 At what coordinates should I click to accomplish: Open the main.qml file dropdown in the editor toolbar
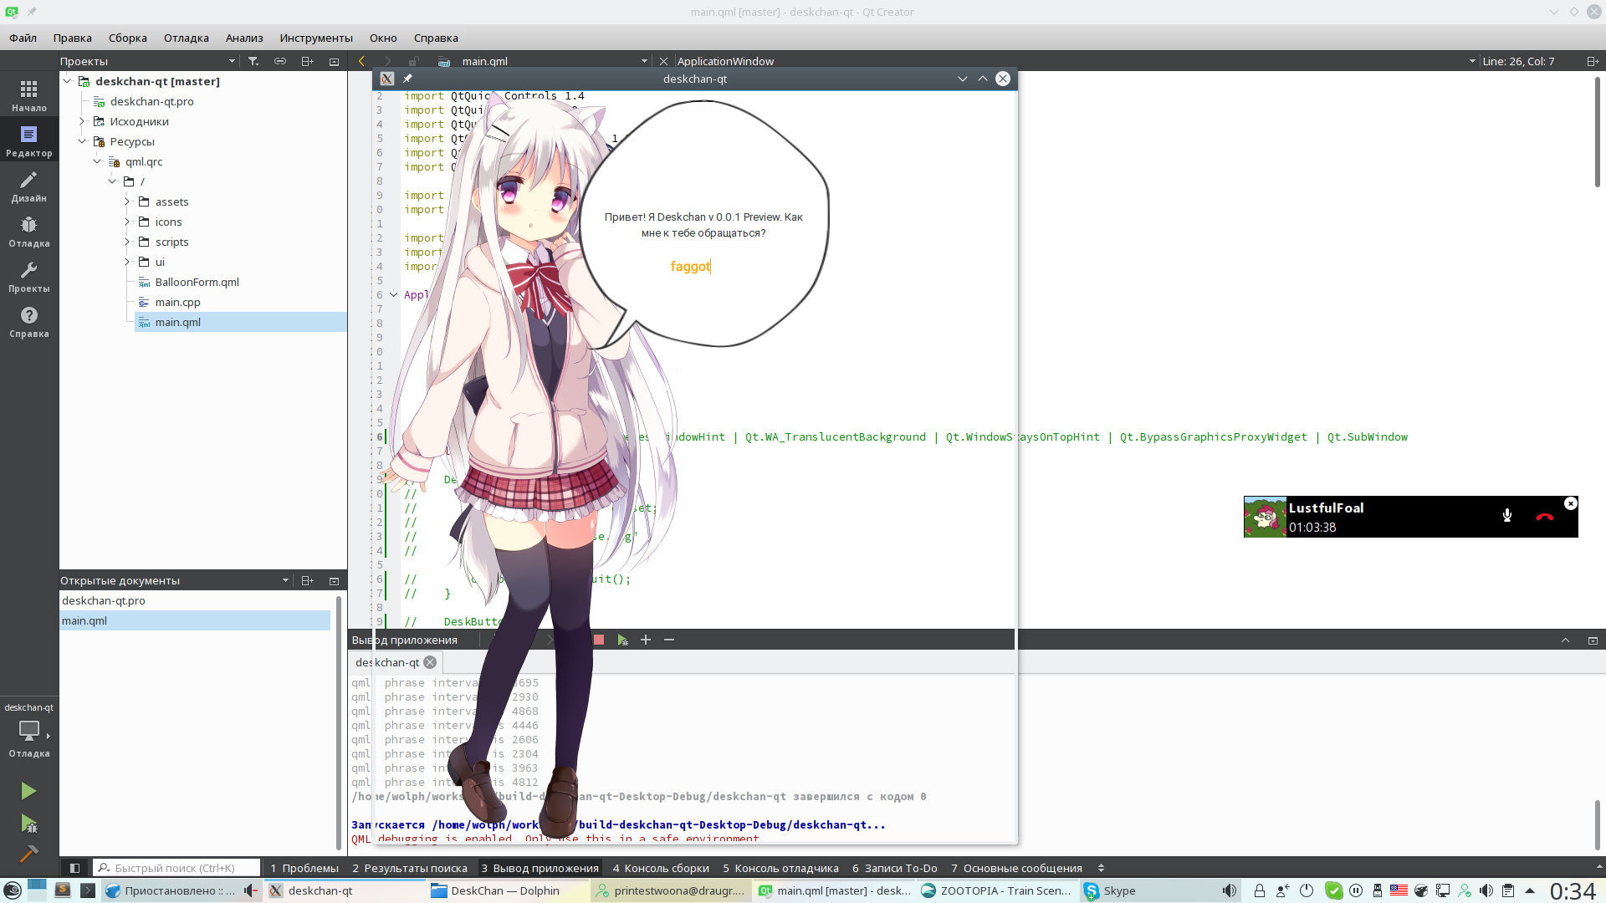(644, 61)
